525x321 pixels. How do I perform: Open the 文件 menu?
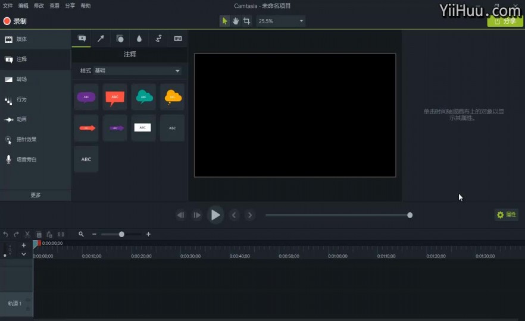(8, 6)
